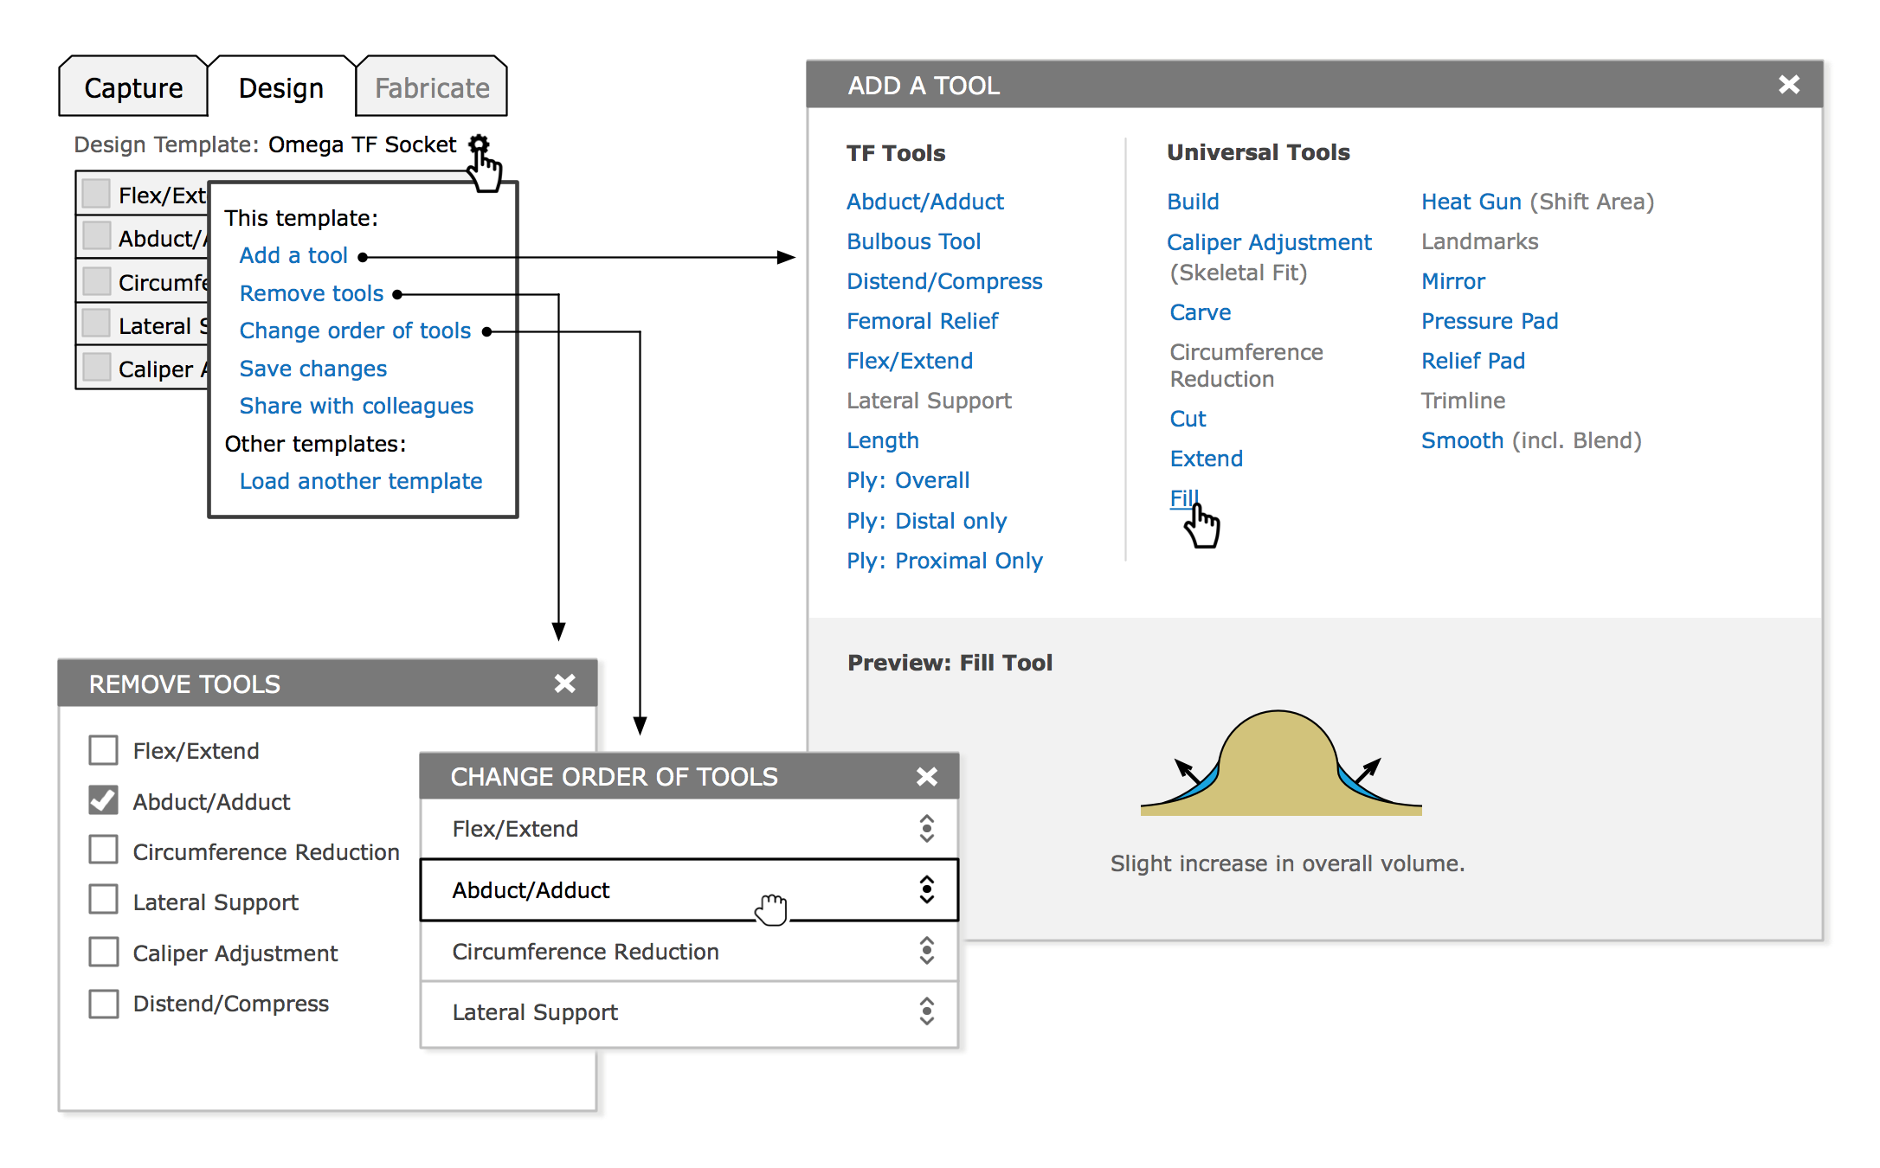Check Caliper Adjustment in Remove Tools list
This screenshot has height=1168, width=1880.
104,953
